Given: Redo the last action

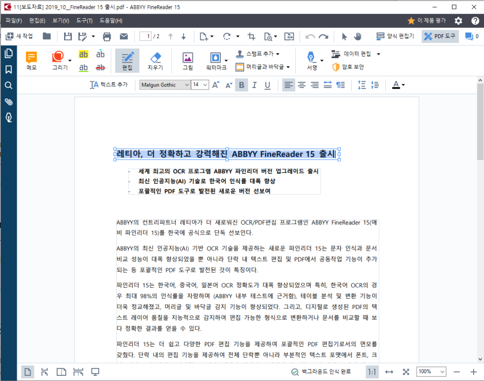Looking at the screenshot, I should click(324, 36).
